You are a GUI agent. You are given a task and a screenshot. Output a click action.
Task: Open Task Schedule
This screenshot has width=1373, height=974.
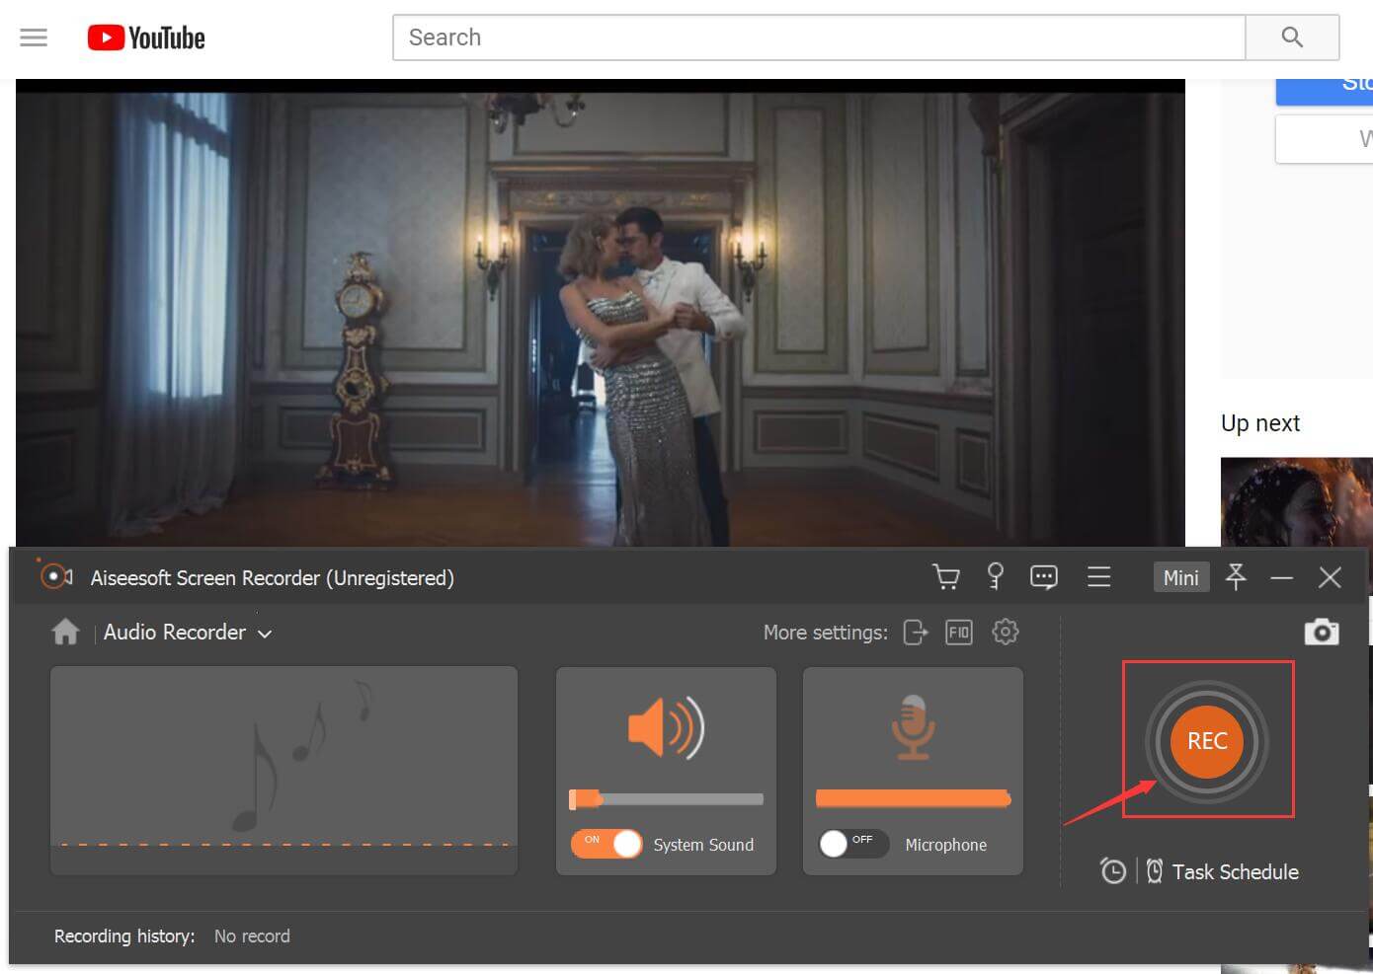pos(1223,871)
